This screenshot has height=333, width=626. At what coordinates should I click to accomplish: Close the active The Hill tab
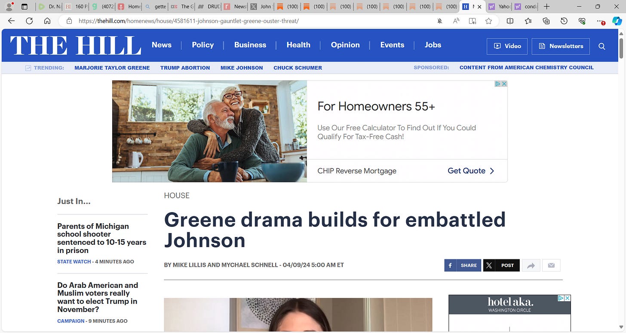[x=479, y=6]
